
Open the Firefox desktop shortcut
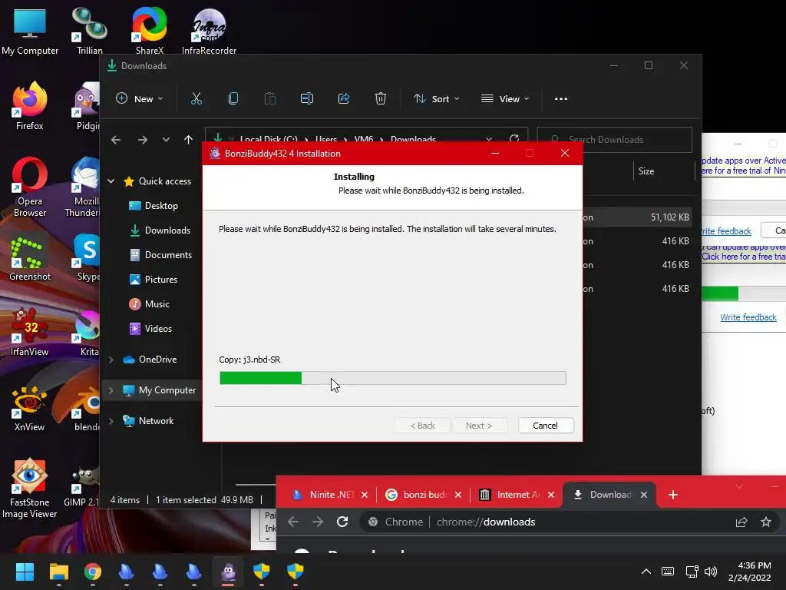(x=30, y=106)
